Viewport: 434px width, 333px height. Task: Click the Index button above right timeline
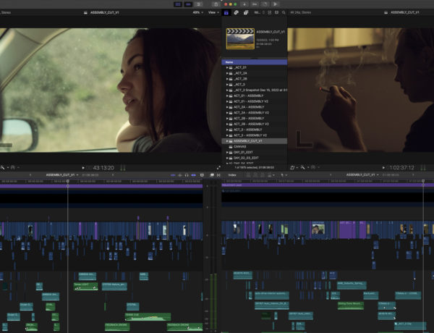(232, 175)
